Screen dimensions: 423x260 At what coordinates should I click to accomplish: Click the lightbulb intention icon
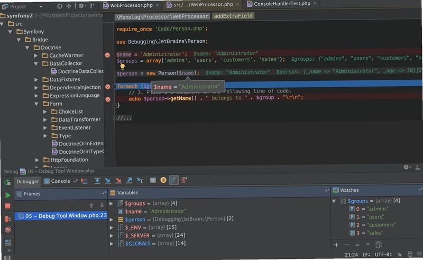click(x=123, y=66)
